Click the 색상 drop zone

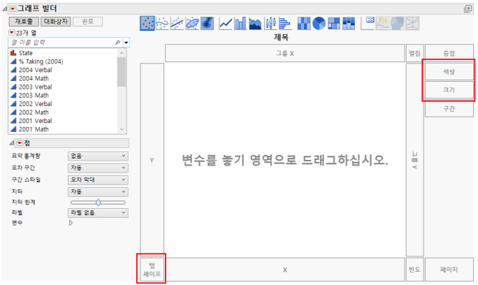point(449,72)
